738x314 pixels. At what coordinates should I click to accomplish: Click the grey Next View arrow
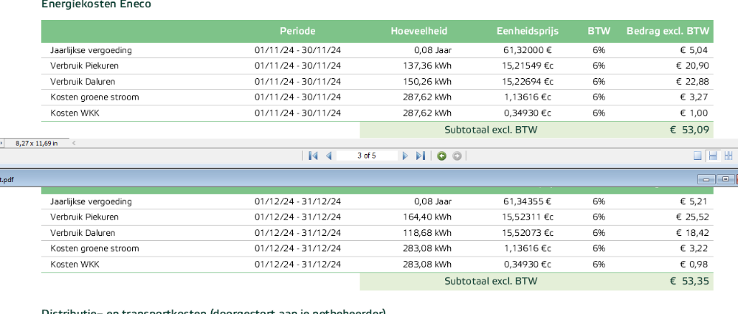[457, 156]
